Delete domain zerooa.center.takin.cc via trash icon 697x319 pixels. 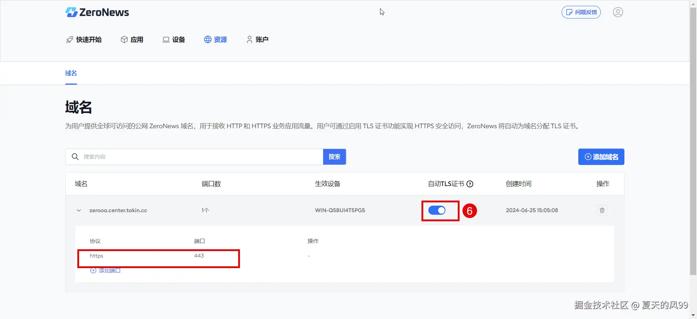click(602, 210)
